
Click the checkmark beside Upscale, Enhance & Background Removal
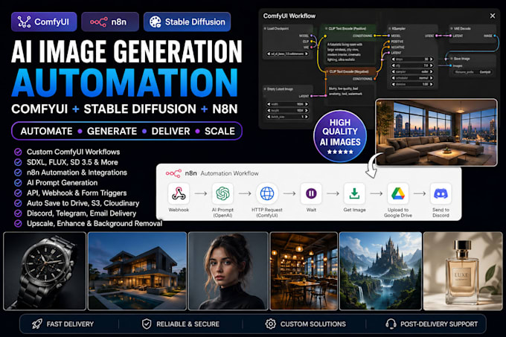click(18, 223)
